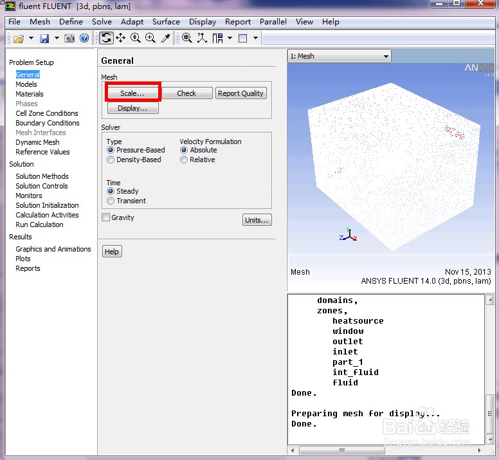Viewport: 499px width, 460px height.
Task: Open the Solve menu
Action: (102, 22)
